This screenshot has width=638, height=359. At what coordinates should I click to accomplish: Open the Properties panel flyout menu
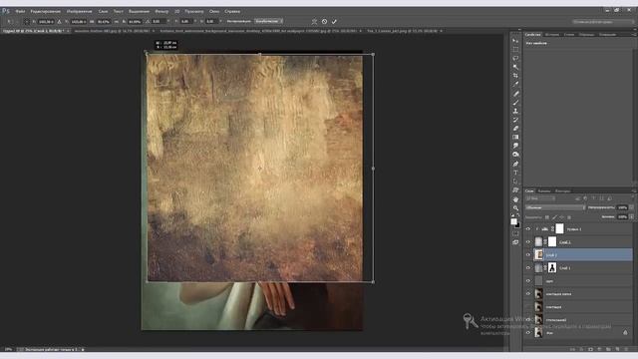634,35
